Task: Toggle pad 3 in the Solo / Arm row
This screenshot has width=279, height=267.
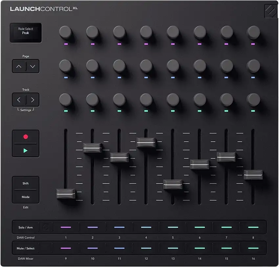Action: click(119, 227)
